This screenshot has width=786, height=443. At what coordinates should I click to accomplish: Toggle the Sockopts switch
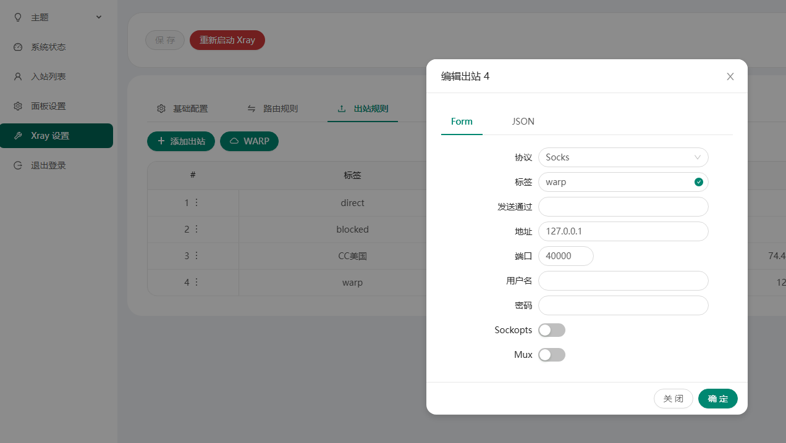552,330
